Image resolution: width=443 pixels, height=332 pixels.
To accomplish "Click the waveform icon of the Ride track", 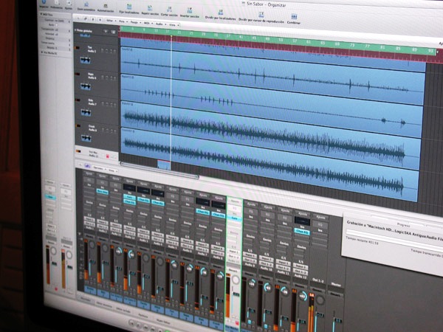I will 86,113.
